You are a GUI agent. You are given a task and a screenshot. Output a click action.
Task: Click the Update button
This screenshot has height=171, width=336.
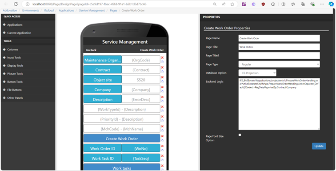tap(319, 146)
